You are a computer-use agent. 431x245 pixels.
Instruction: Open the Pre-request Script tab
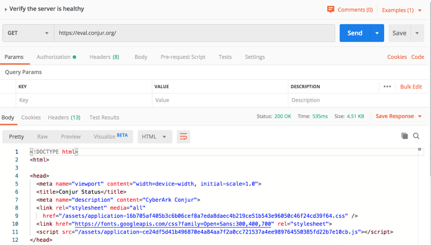pyautogui.click(x=183, y=57)
